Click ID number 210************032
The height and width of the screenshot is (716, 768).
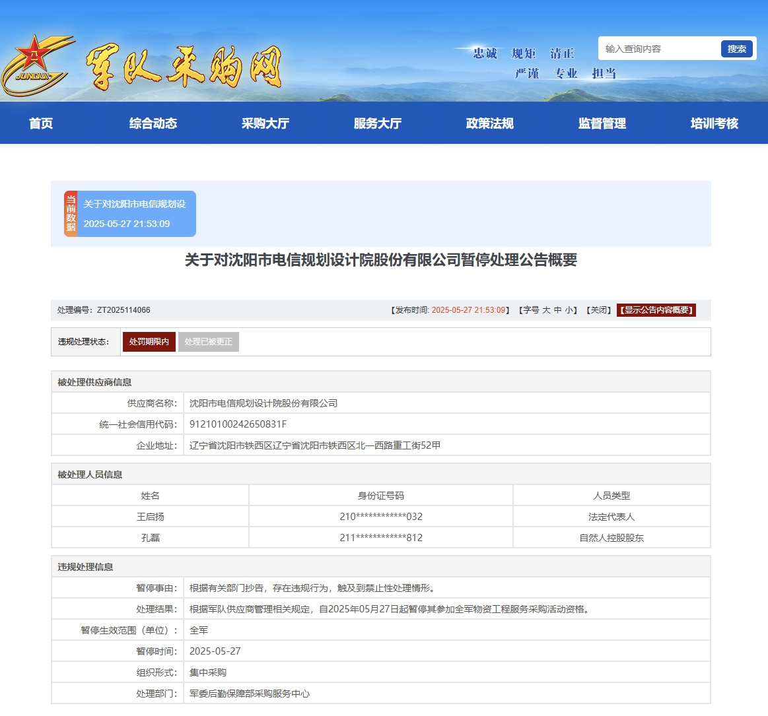381,517
